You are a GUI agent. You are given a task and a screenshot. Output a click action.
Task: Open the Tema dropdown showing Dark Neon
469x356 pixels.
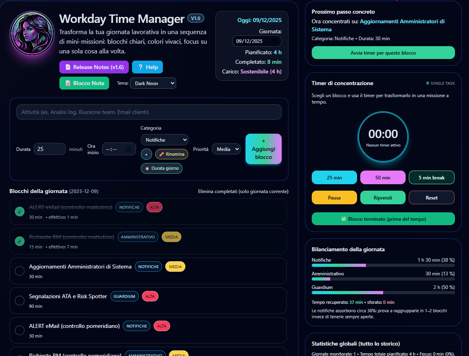pos(153,83)
